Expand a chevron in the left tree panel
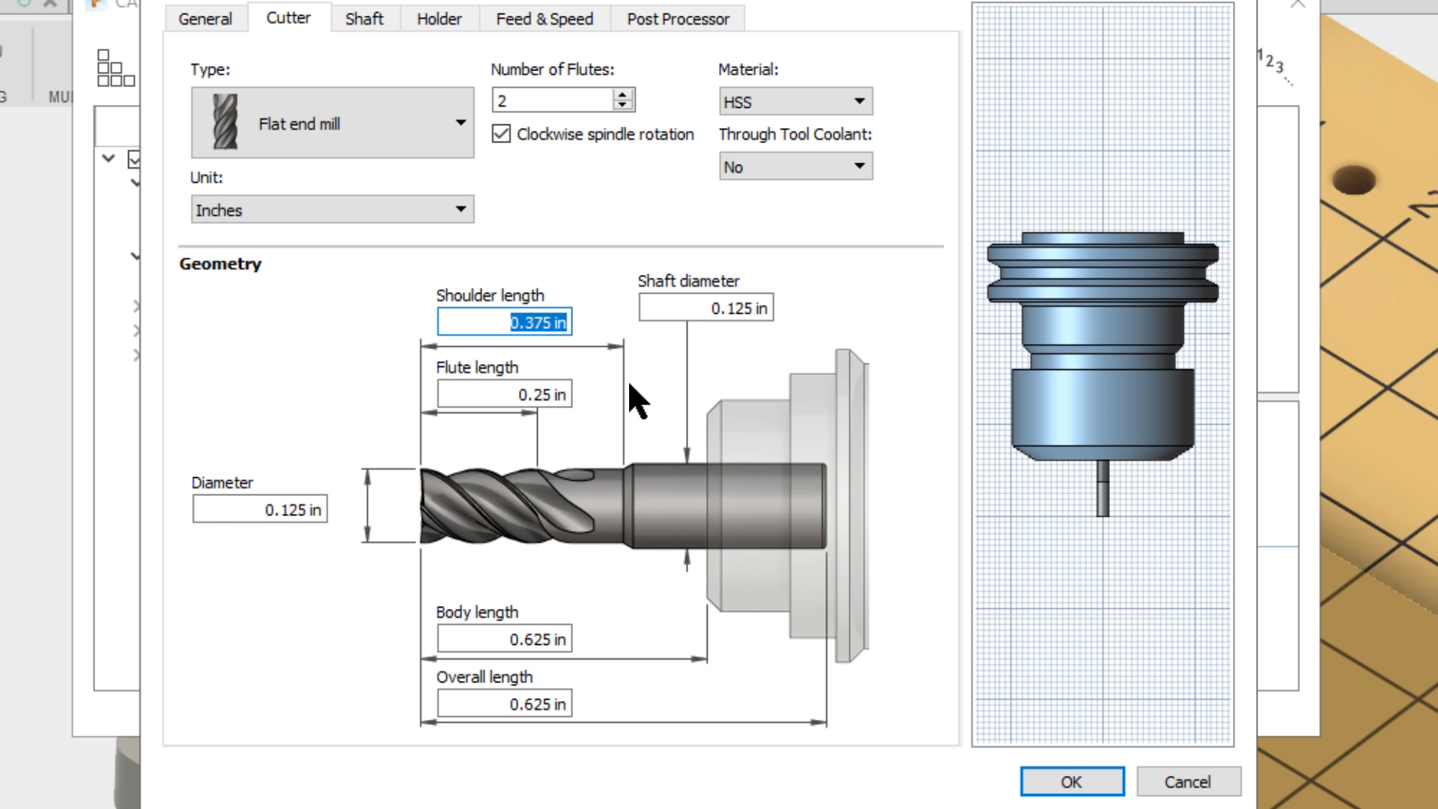Screen dimensions: 1438x809 107,158
